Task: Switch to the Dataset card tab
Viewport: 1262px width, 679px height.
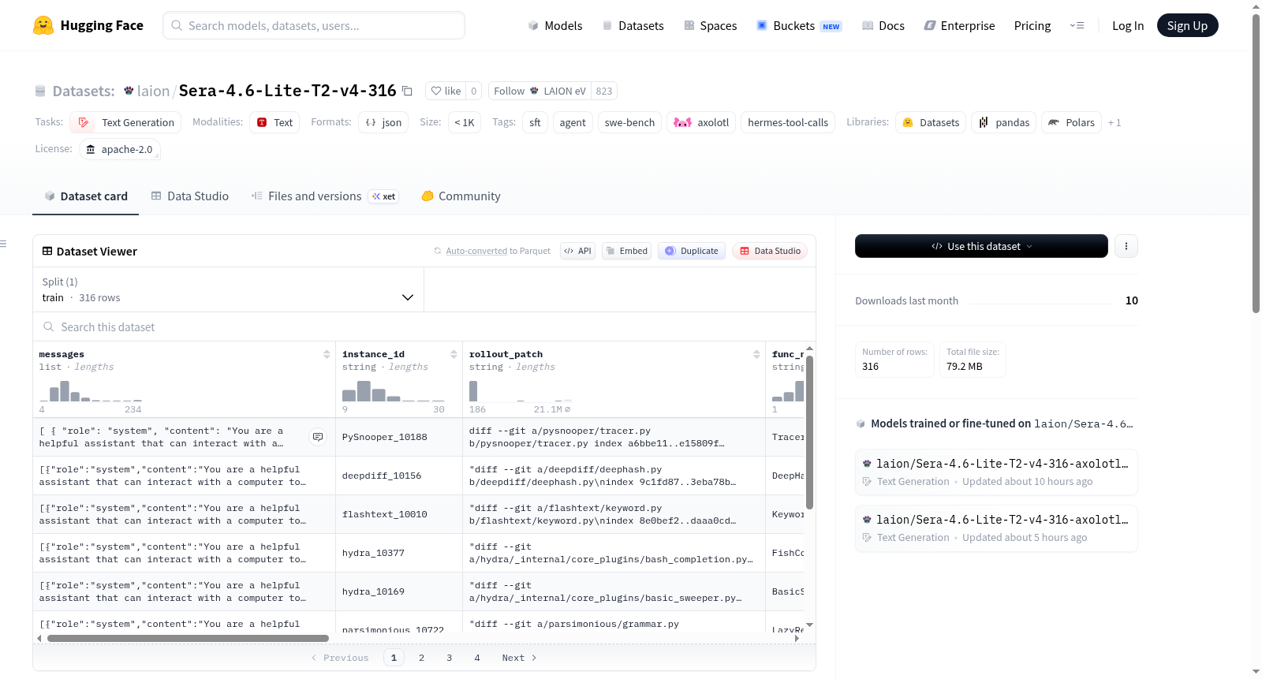Action: pyautogui.click(x=85, y=196)
